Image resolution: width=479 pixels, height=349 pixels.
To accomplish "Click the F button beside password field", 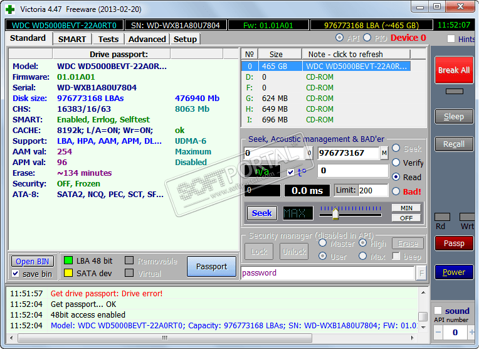I will (421, 273).
